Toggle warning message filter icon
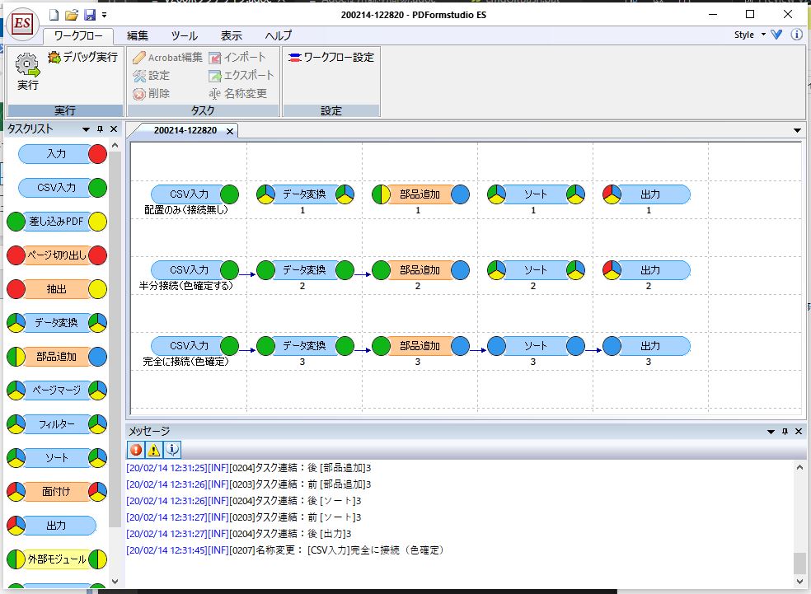The width and height of the screenshot is (811, 594). (153, 450)
